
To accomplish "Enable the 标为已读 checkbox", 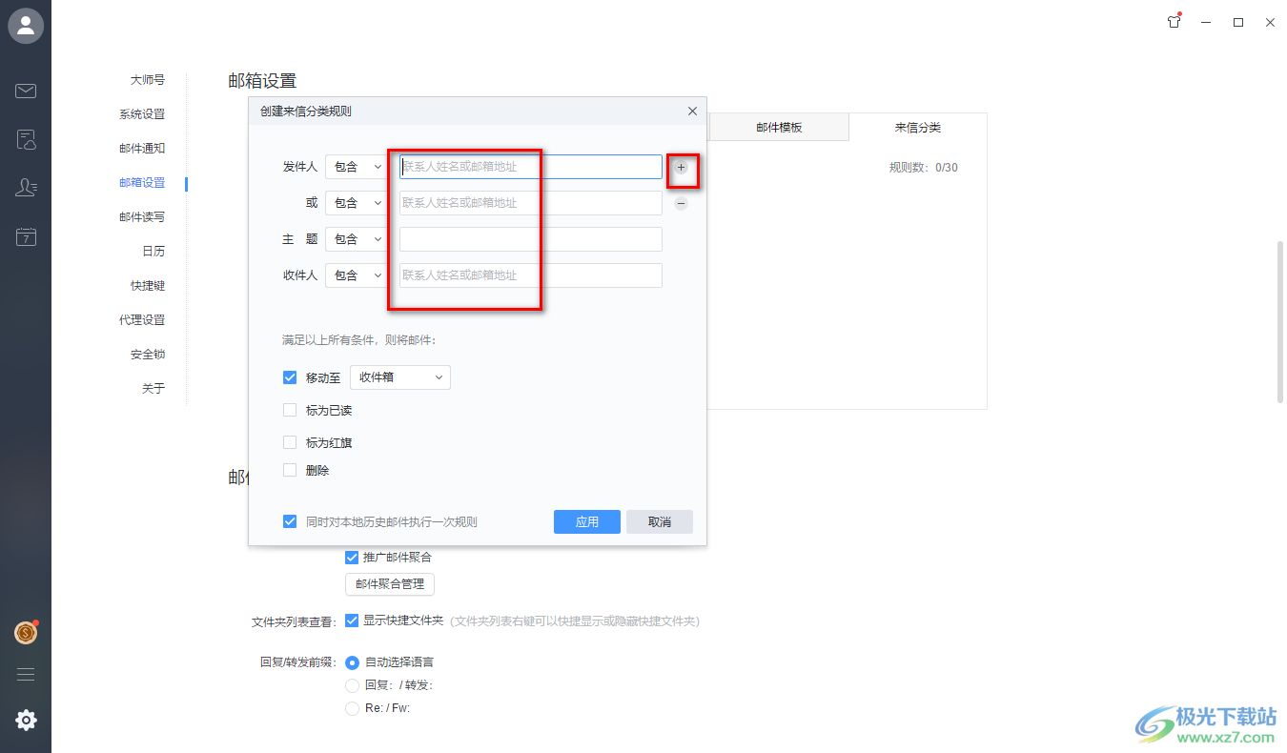I will (x=290, y=411).
